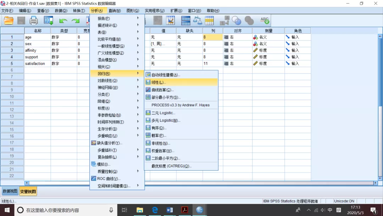This screenshot has height=216, width=383.
Task: Open the Utilities 实用程序(U) menu
Action: (x=155, y=11)
